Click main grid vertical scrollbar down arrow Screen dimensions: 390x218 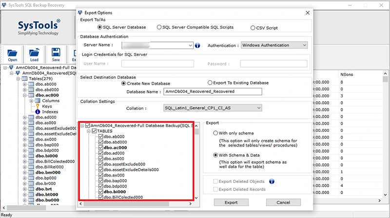click(385, 195)
